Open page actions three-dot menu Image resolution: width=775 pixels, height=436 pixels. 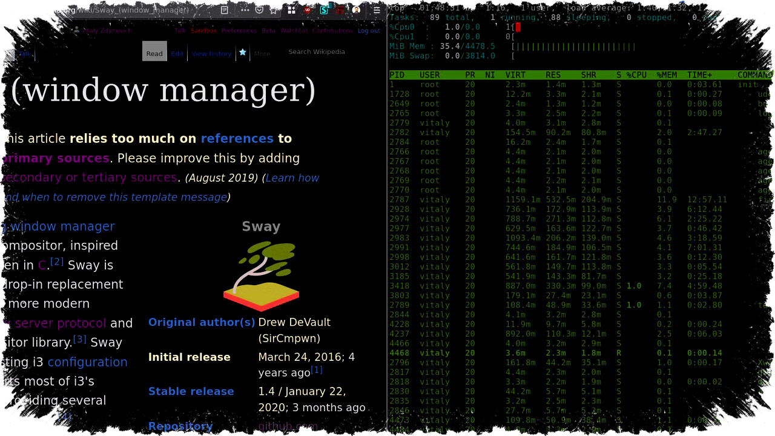coord(245,10)
